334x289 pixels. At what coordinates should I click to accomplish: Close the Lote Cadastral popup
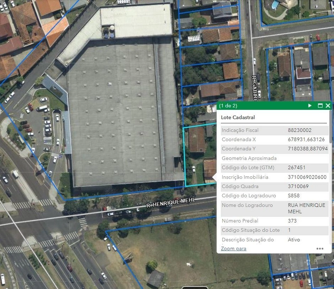click(328, 105)
